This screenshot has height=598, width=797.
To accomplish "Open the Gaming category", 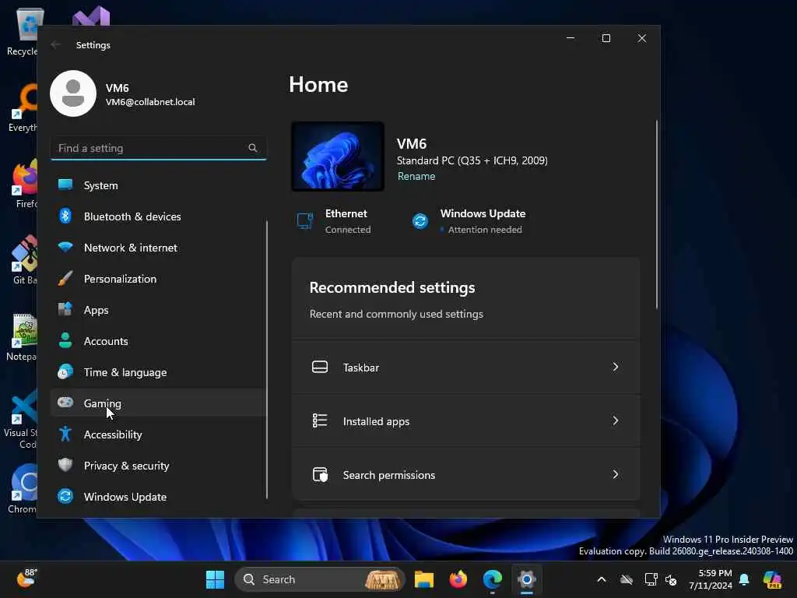I will 159,403.
